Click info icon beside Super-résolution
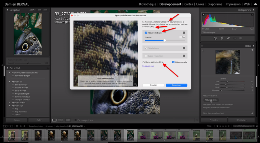The height and width of the screenshot is (143, 260). [x=184, y=56]
